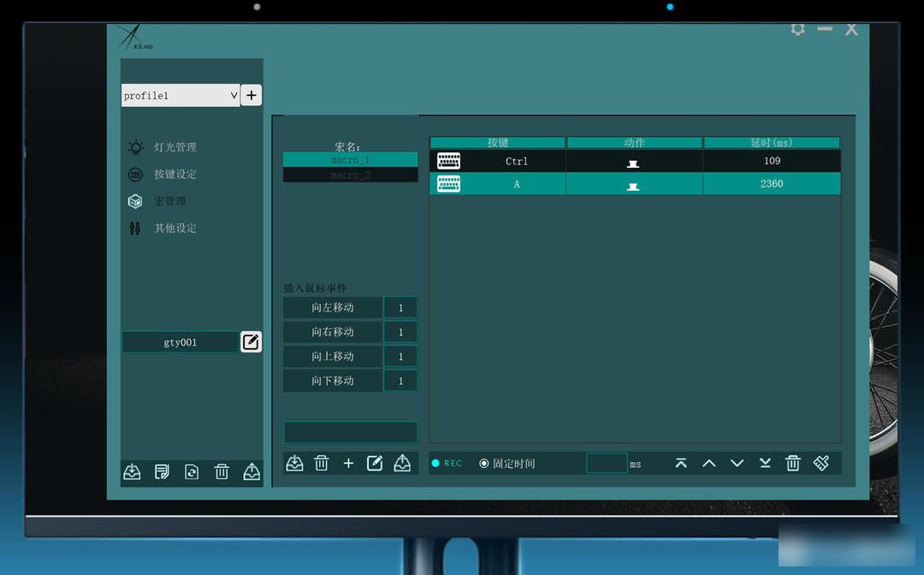Screen dimensions: 924x575
Task: Click the refresh profile icon in sidebar
Action: coord(192,472)
